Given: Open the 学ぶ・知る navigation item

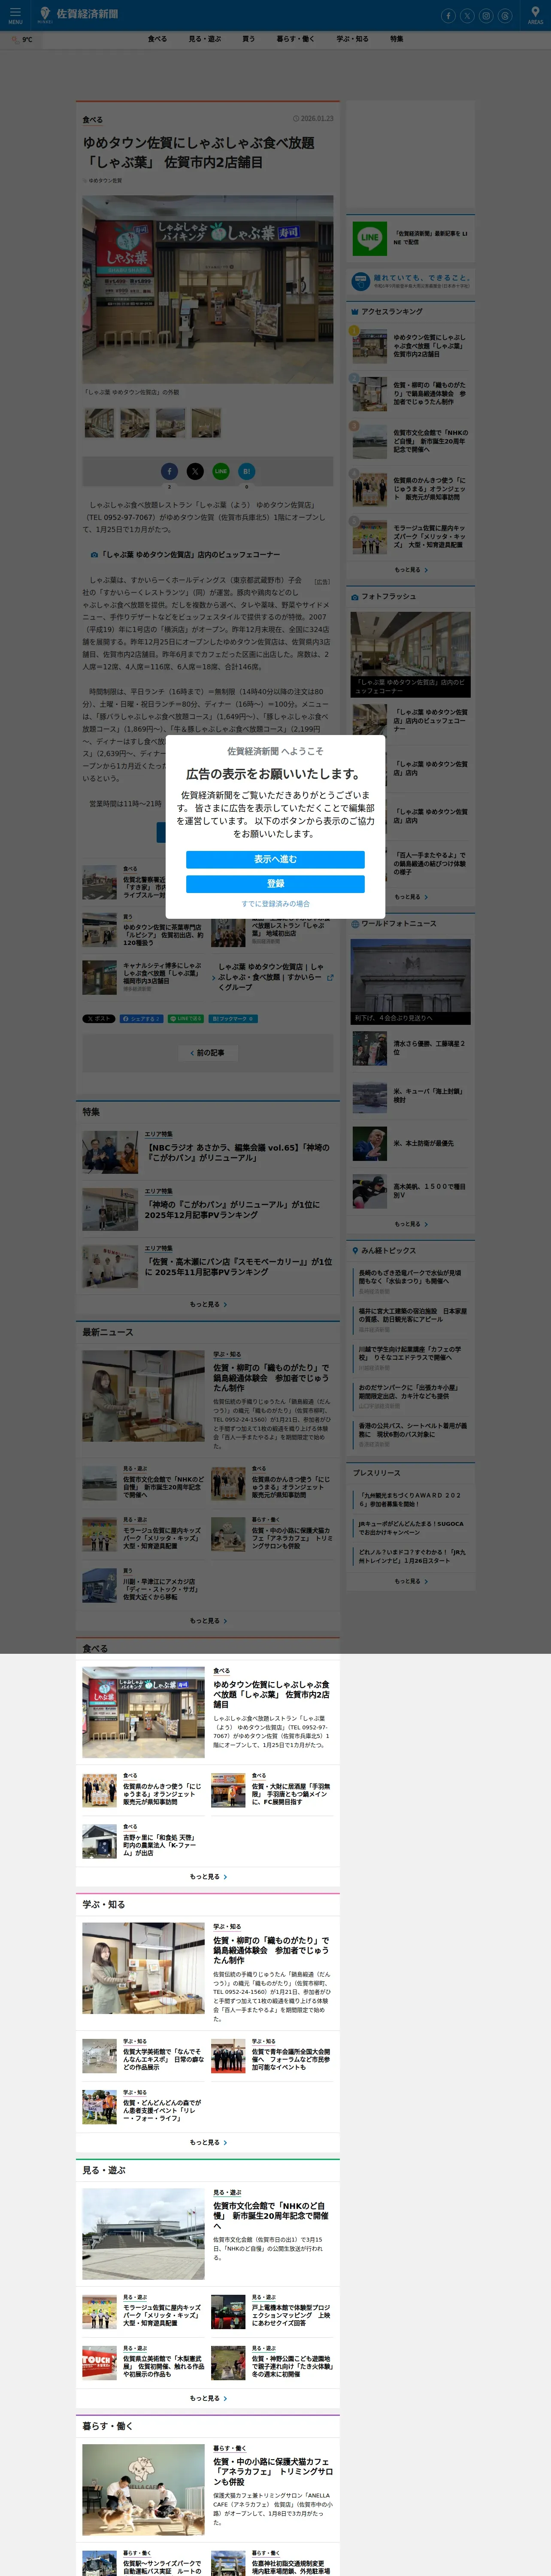Looking at the screenshot, I should click(352, 39).
